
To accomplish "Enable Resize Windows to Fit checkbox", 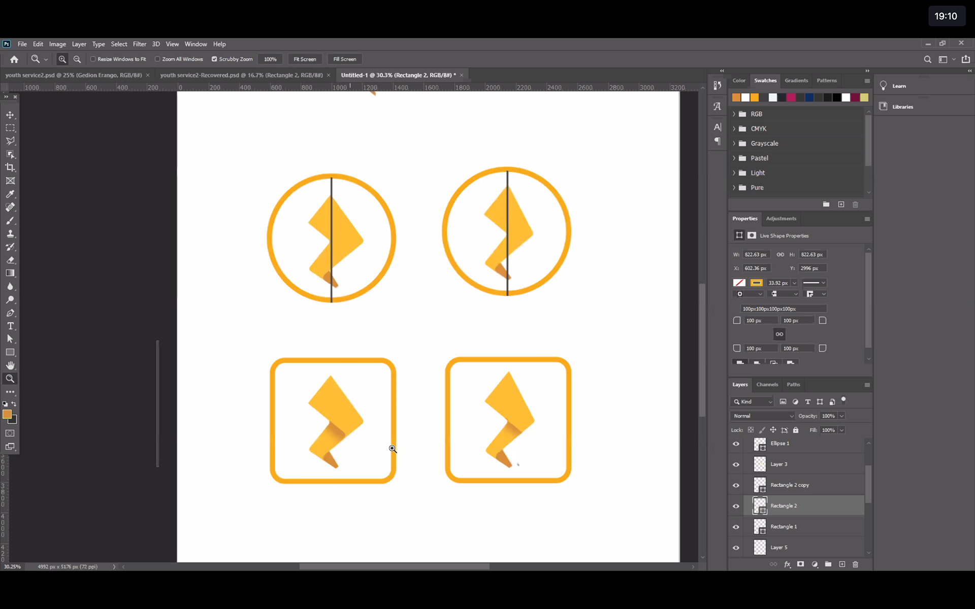I will (93, 59).
